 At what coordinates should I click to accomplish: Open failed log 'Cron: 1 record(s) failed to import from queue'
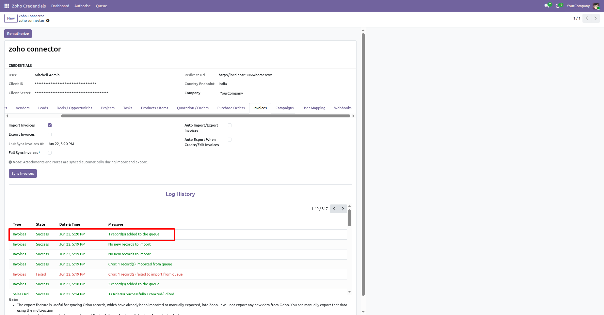click(178, 274)
